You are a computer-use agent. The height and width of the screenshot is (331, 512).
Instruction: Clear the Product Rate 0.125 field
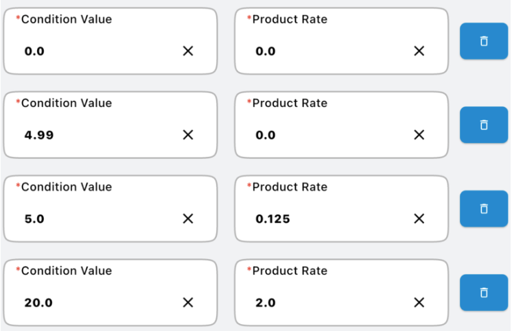click(419, 219)
